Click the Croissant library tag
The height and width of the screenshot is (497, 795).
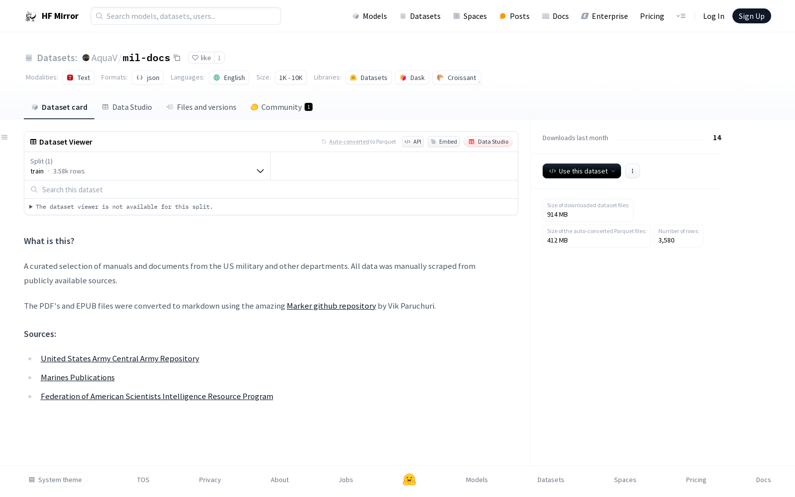(457, 78)
